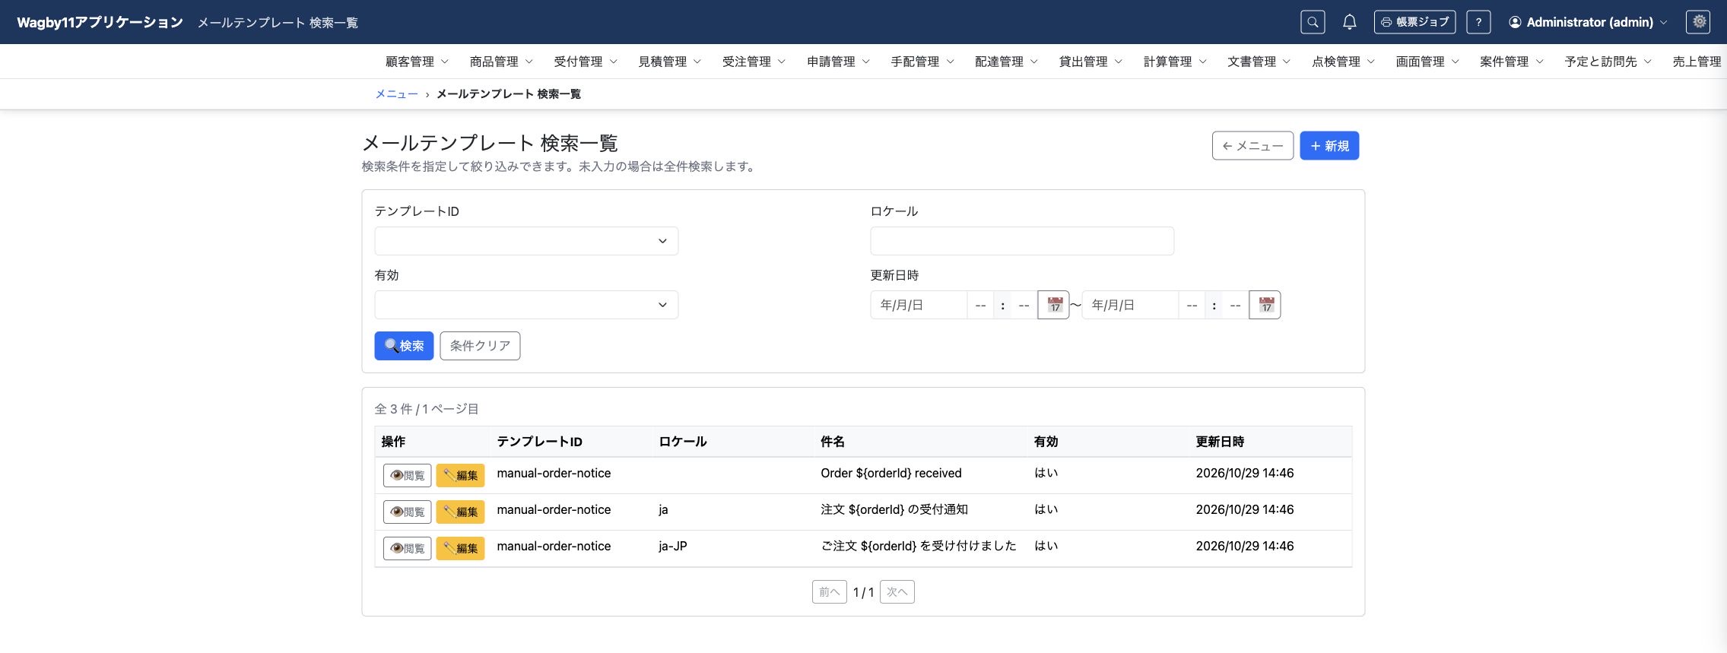1727x653 pixels.
Task: Edit the ja locale template row
Action: pos(460,512)
